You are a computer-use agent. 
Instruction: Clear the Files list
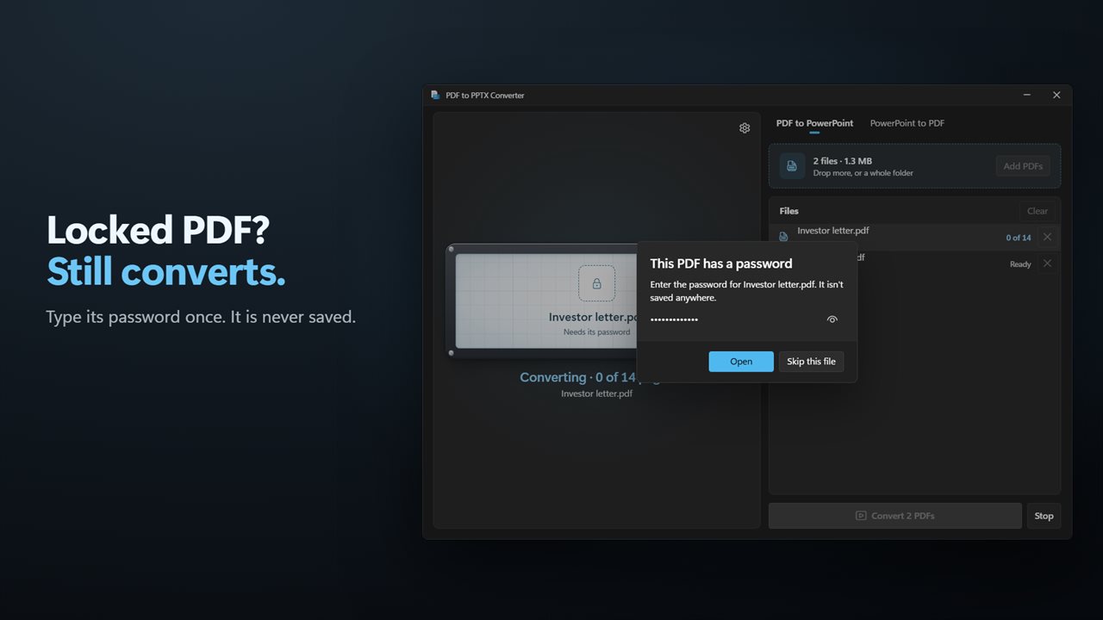(1038, 211)
